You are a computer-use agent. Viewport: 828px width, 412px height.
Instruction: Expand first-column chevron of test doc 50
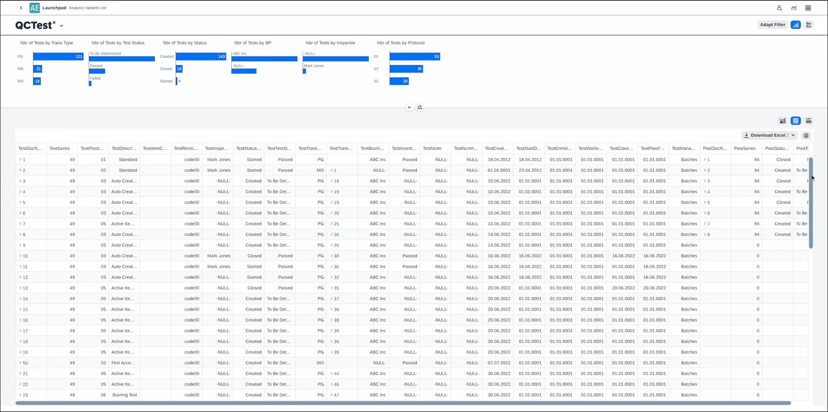click(x=20, y=363)
